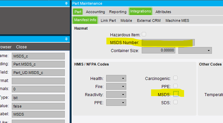Image resolution: width=223 pixels, height=123 pixels.
Task: Click the Part_UD.MSDS_c field
Action: coord(38,73)
